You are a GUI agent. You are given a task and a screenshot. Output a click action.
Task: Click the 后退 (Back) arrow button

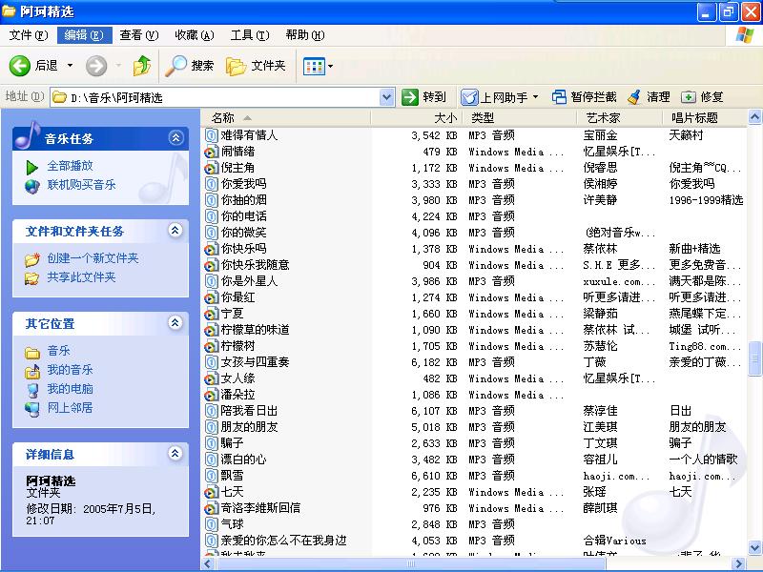[21, 66]
